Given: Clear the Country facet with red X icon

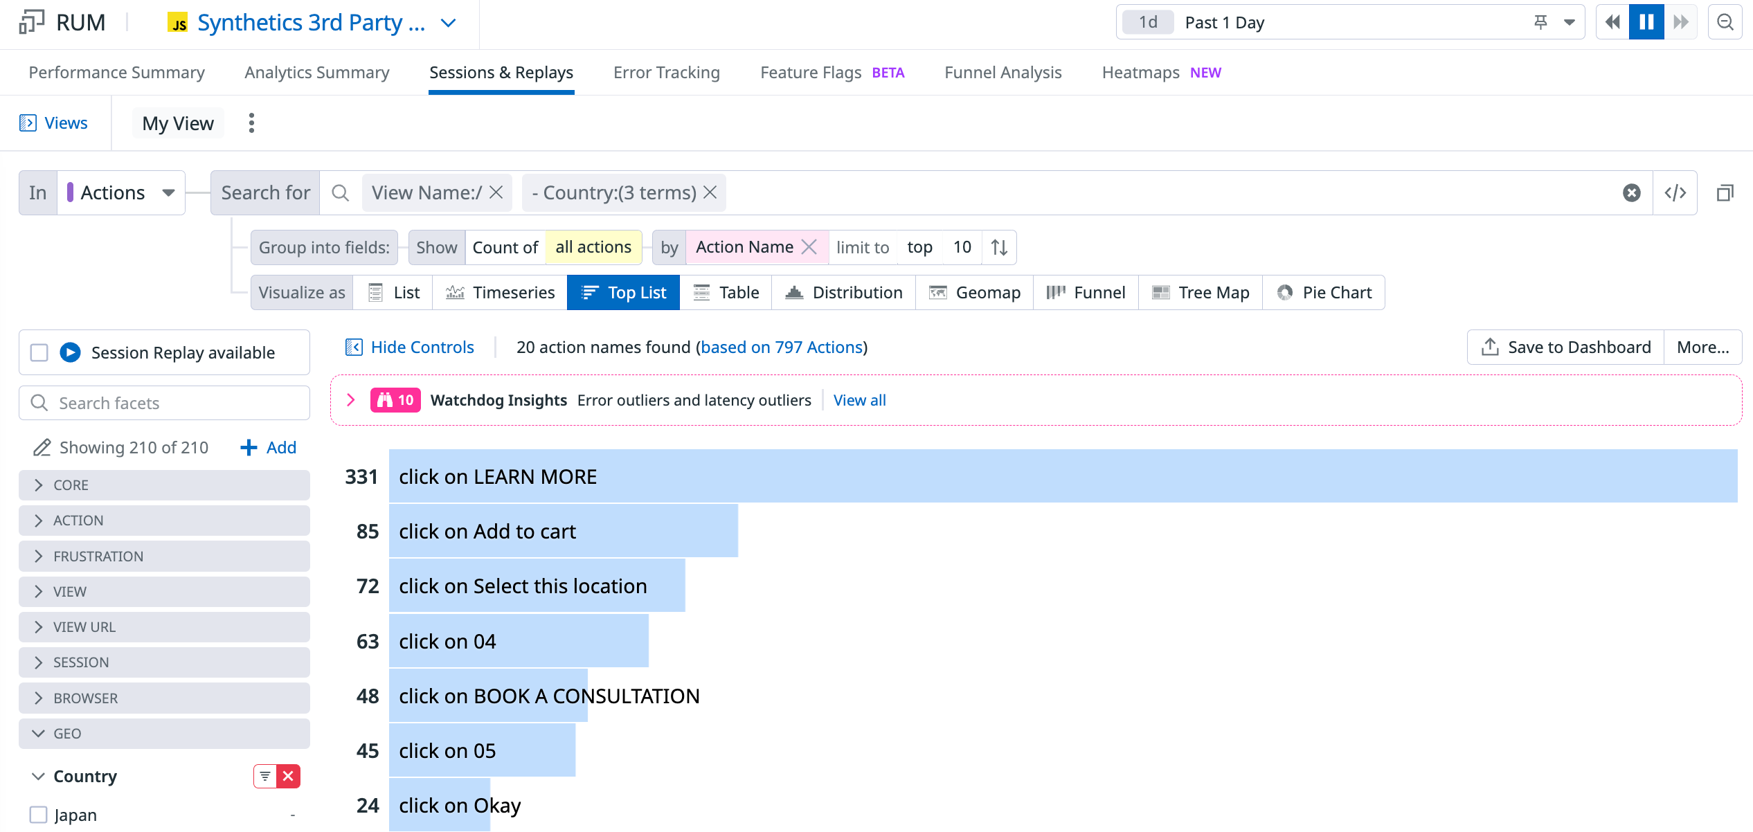Looking at the screenshot, I should pyautogui.click(x=289, y=777).
